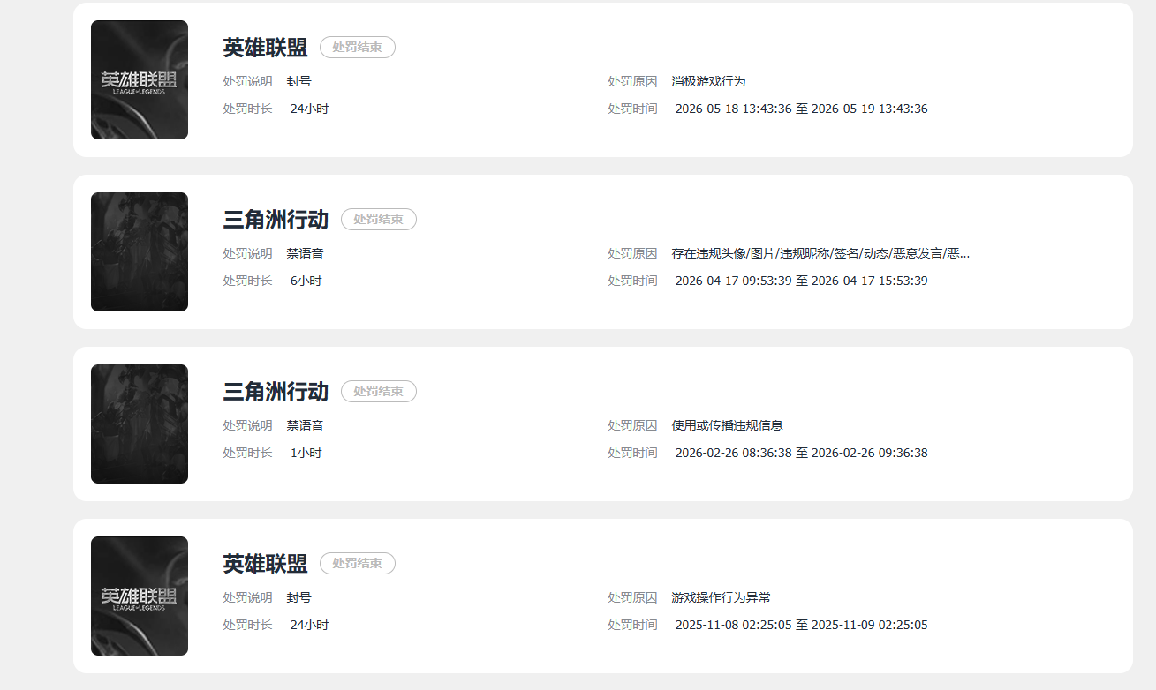Click the 处罚时长 label beside 6小时
This screenshot has width=1156, height=690.
click(x=247, y=281)
